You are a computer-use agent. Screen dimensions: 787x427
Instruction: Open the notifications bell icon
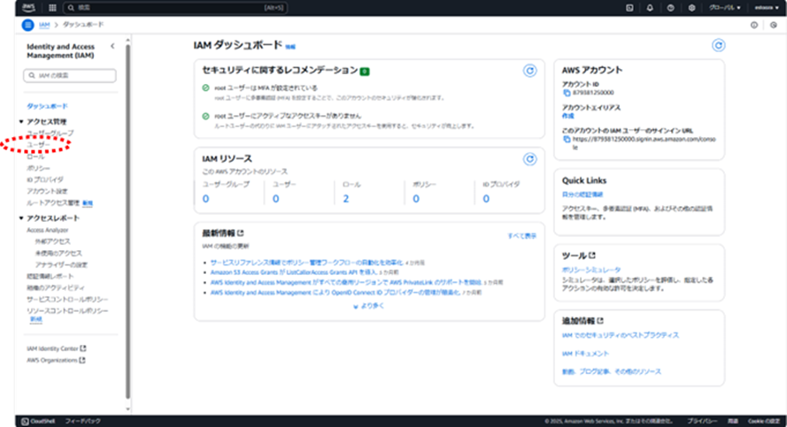tap(650, 8)
